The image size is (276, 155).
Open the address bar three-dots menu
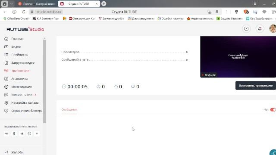coord(226,12)
